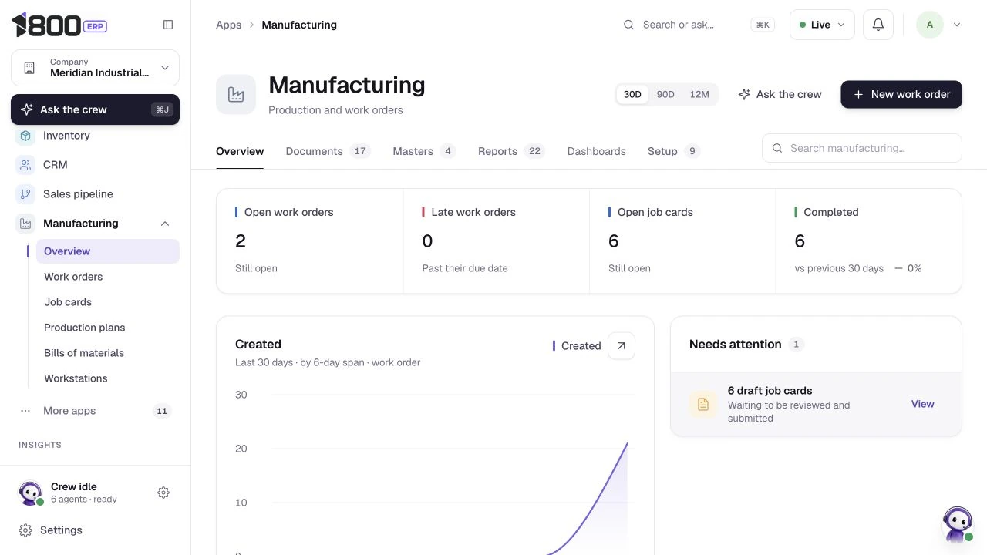Viewport: 987px width, 555px height.
Task: Open the crew mascot chat bubble
Action: click(x=958, y=524)
